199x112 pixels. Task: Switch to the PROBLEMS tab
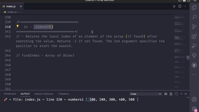point(10,94)
